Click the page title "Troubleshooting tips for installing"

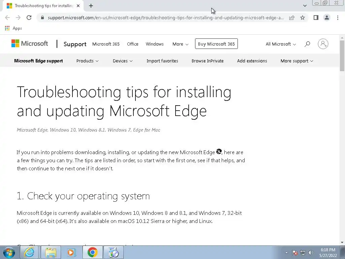click(124, 92)
